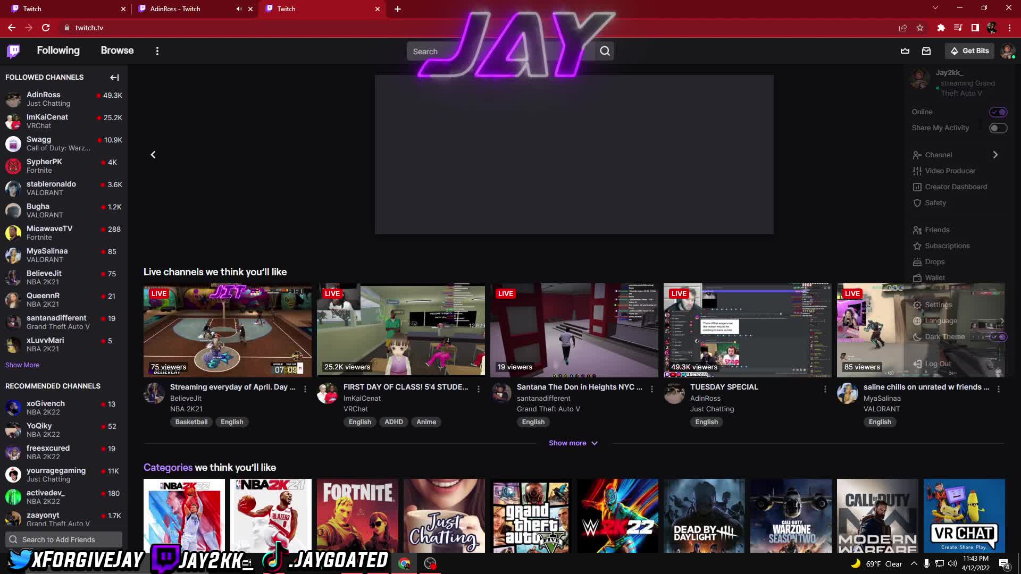The height and width of the screenshot is (574, 1021).
Task: Open Safety menu item
Action: click(x=930, y=202)
